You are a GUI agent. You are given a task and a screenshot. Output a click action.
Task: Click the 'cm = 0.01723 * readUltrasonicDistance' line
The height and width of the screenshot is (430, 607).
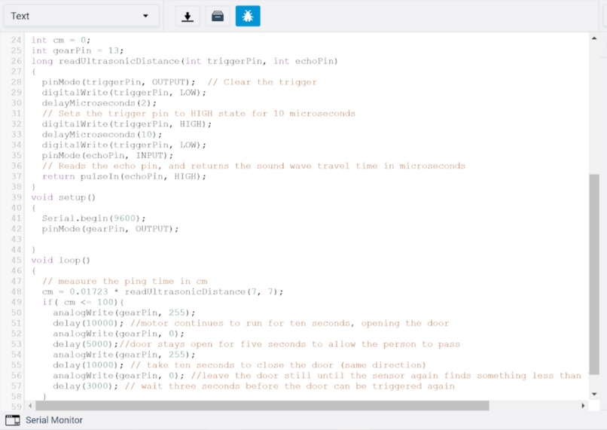point(163,291)
